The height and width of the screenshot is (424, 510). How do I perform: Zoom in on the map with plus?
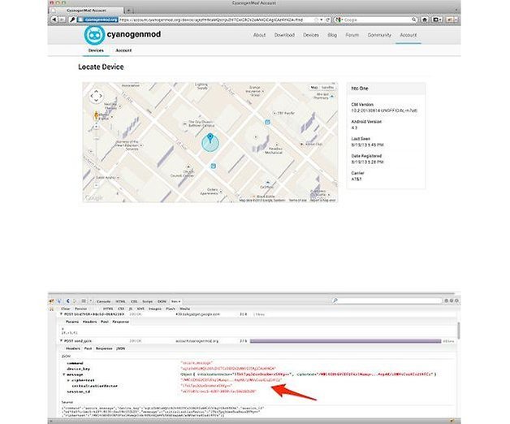pos(97,127)
